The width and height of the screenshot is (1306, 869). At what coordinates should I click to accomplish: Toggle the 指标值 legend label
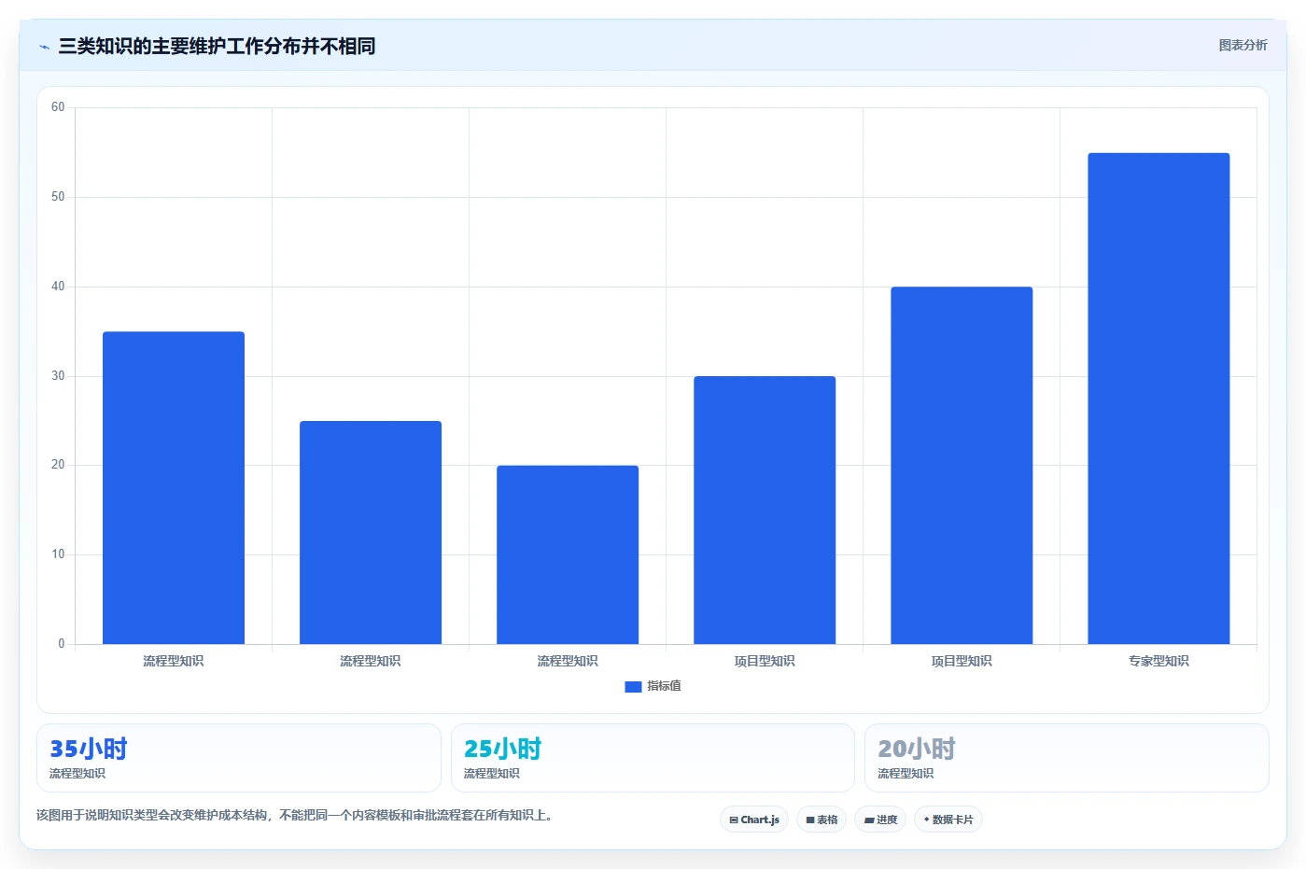pyautogui.click(x=664, y=686)
